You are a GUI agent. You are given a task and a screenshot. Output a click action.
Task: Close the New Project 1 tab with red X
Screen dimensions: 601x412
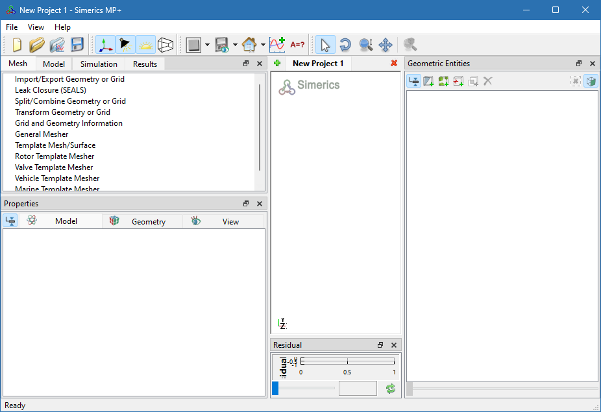(x=394, y=64)
